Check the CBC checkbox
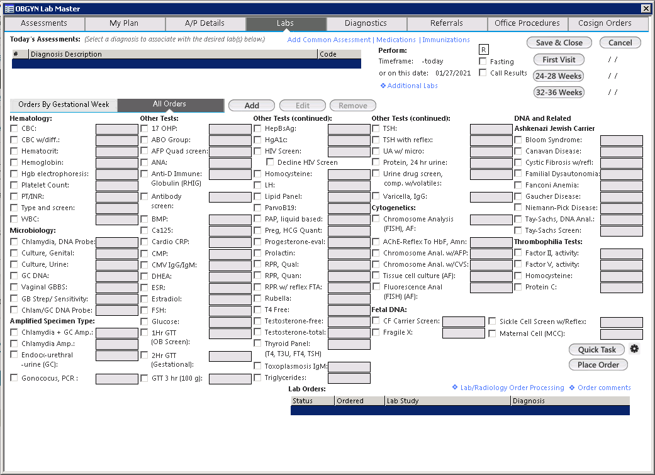 [14, 128]
